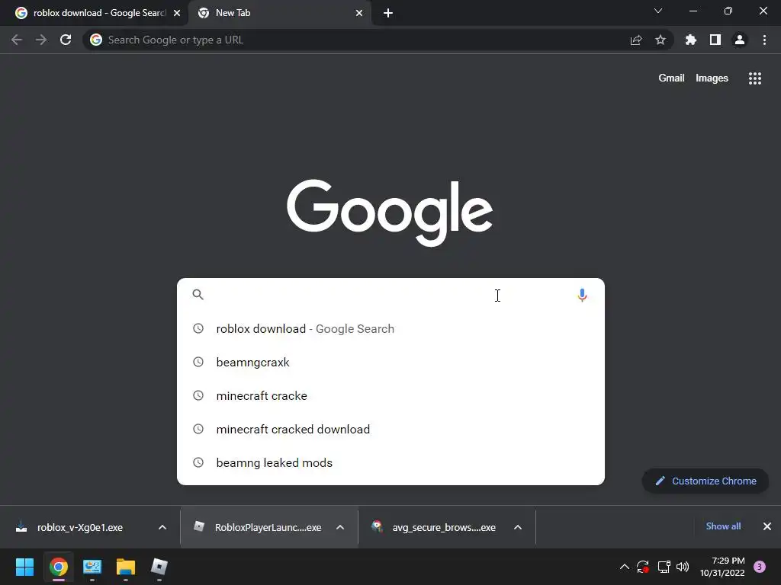Open the Chrome profile avatar
This screenshot has height=585, width=781.
coord(740,40)
